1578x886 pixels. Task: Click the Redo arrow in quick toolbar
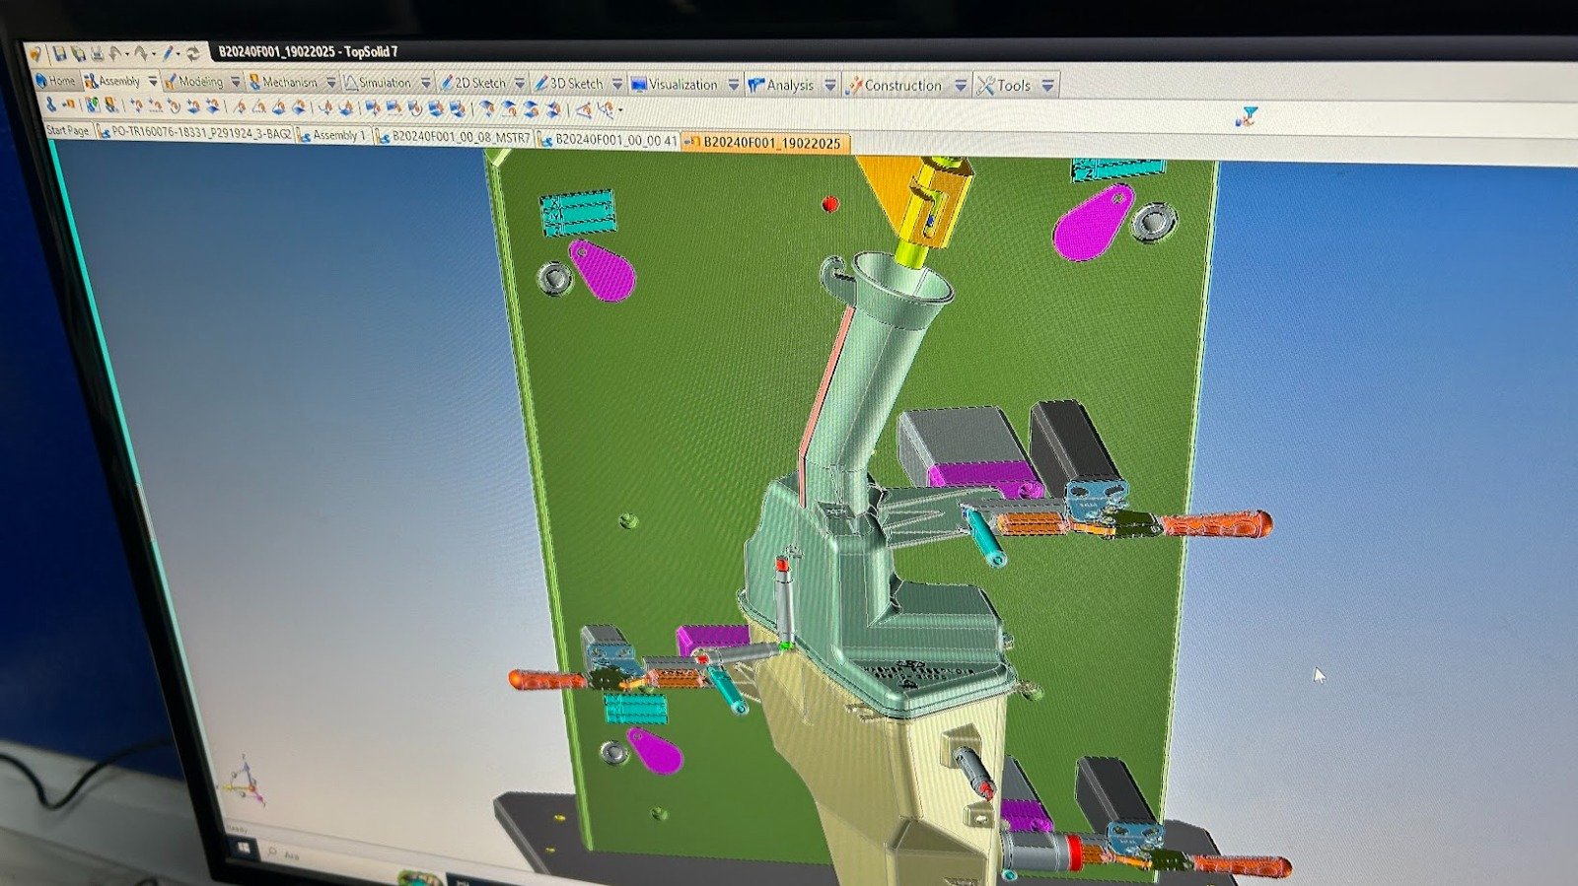click(x=142, y=53)
